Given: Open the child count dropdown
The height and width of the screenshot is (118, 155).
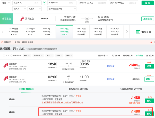Looking at the screenshot, I should coord(35,9).
